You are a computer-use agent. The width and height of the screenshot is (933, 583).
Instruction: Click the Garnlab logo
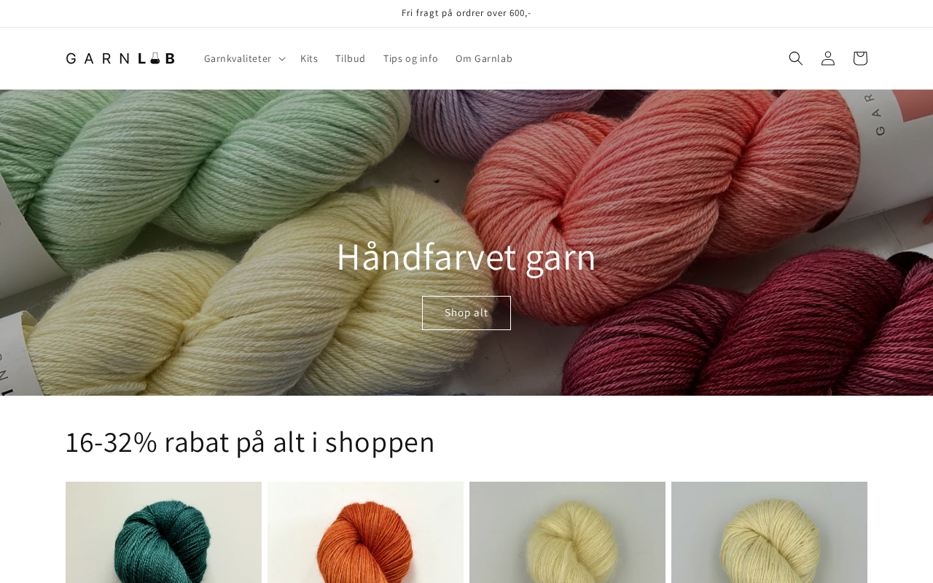[x=120, y=58]
